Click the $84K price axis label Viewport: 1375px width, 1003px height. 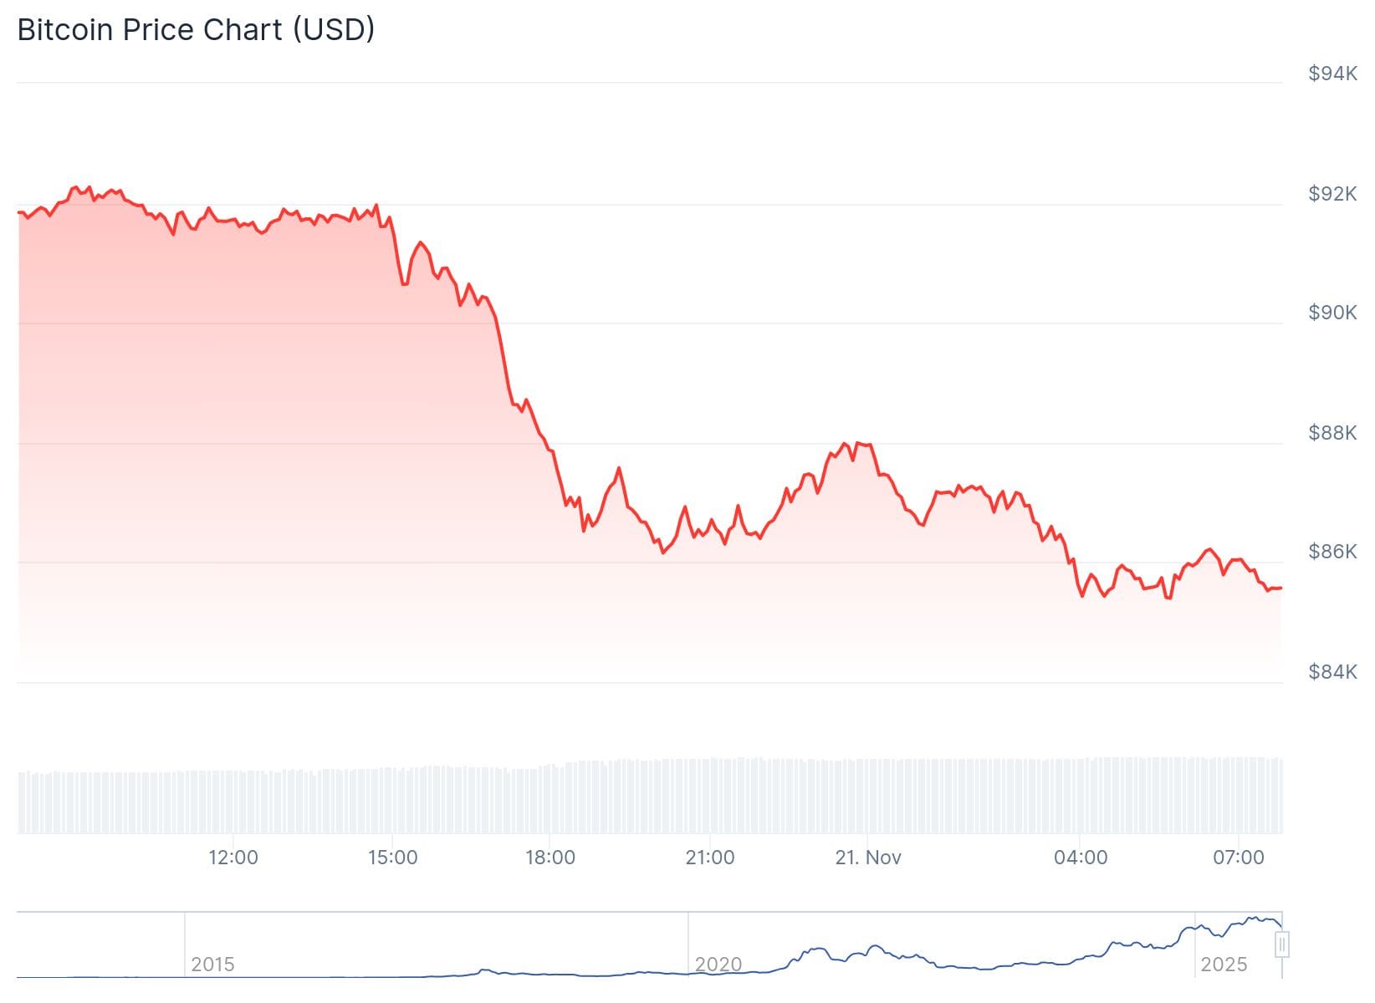tap(1332, 672)
